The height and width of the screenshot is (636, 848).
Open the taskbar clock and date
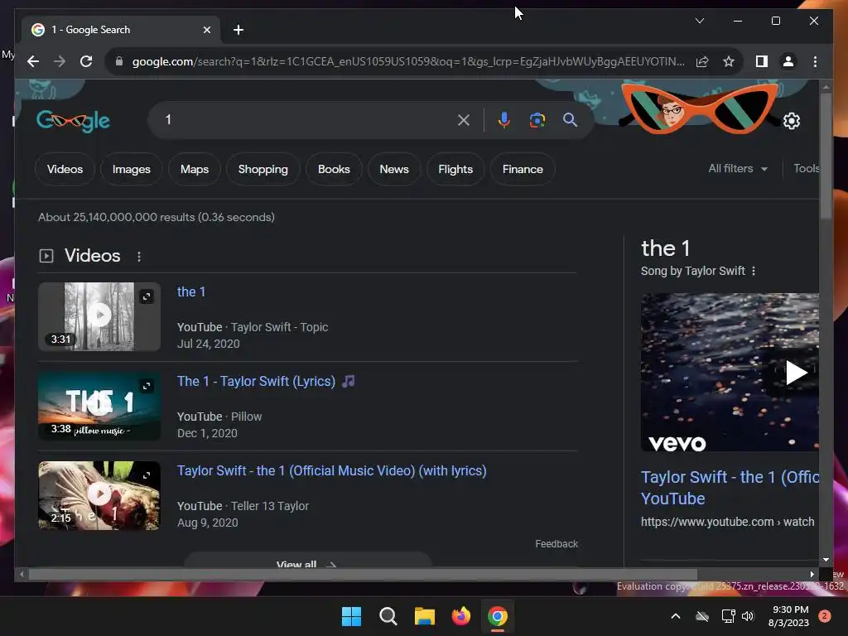[788, 616]
